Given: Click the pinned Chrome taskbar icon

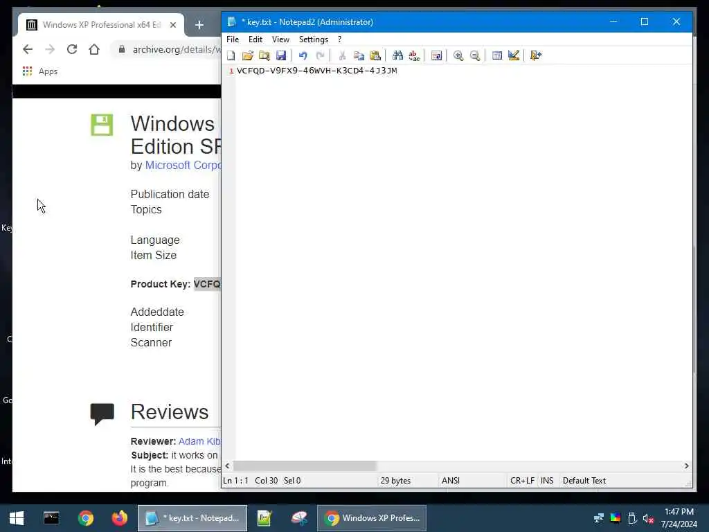Looking at the screenshot, I should point(85,518).
